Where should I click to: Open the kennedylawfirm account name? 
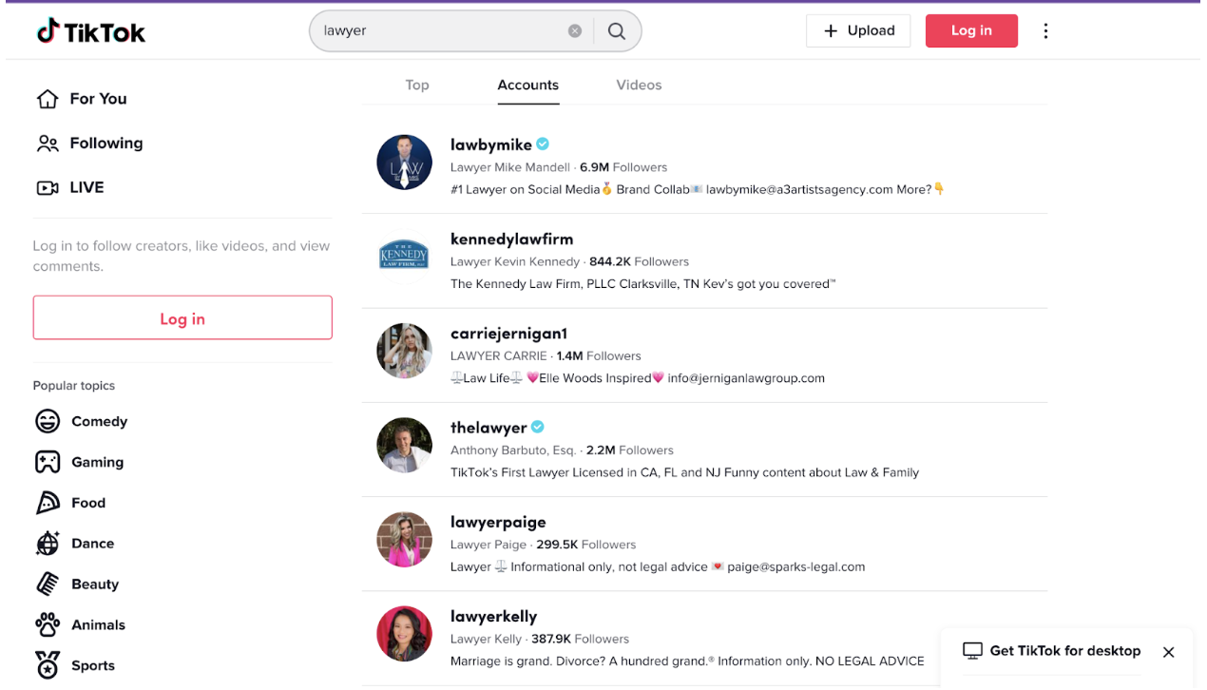click(511, 240)
